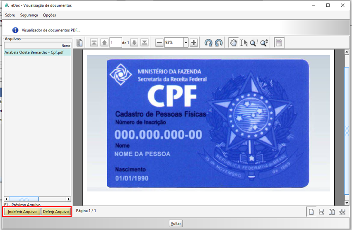The width and height of the screenshot is (352, 230).
Task: Minimize the eDoc window
Action: 313,5
